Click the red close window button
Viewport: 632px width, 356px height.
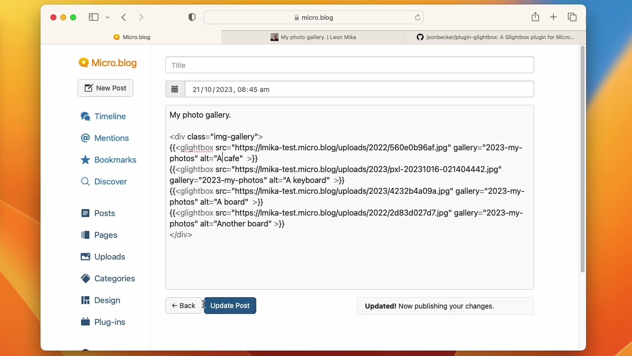tap(53, 17)
